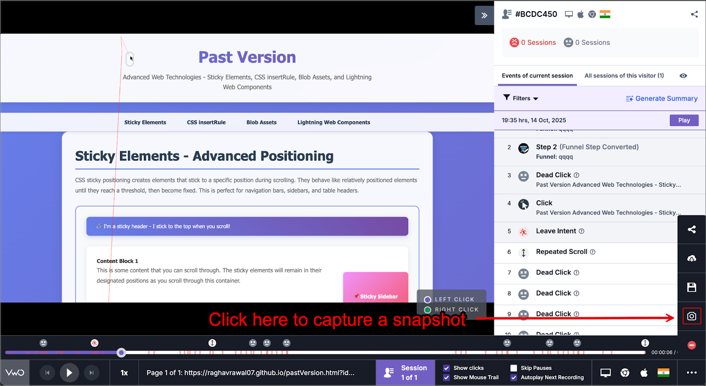Click the share icon beside visitor #BCDC450
This screenshot has height=386, width=706.
694,14
